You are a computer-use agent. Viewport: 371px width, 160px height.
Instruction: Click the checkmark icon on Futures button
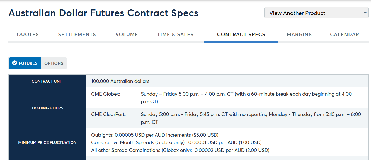point(15,63)
